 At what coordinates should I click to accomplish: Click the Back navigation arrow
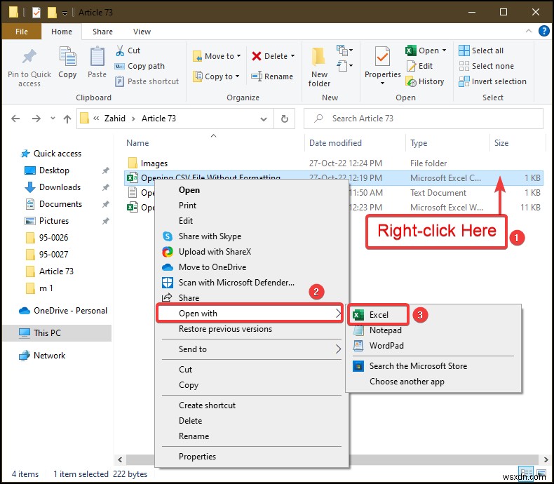point(15,119)
